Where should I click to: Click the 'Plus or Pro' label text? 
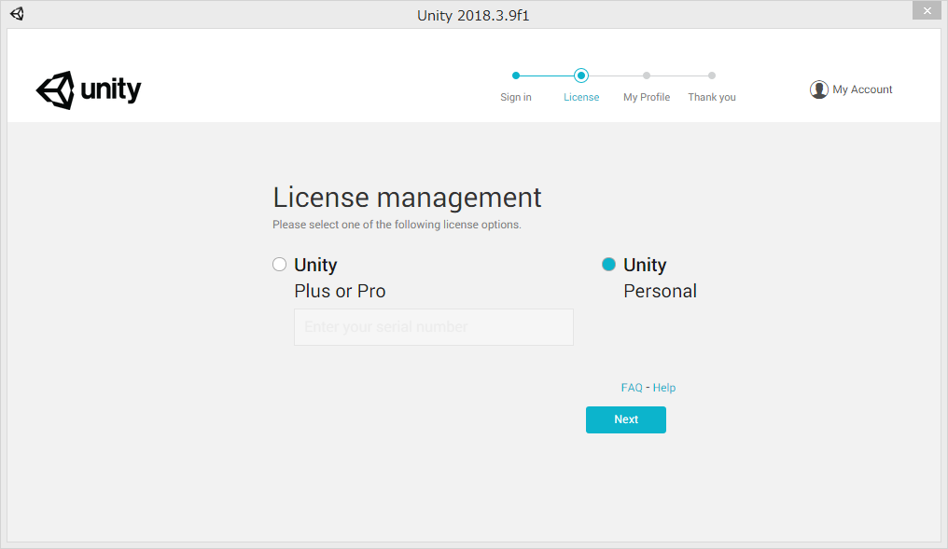click(340, 291)
